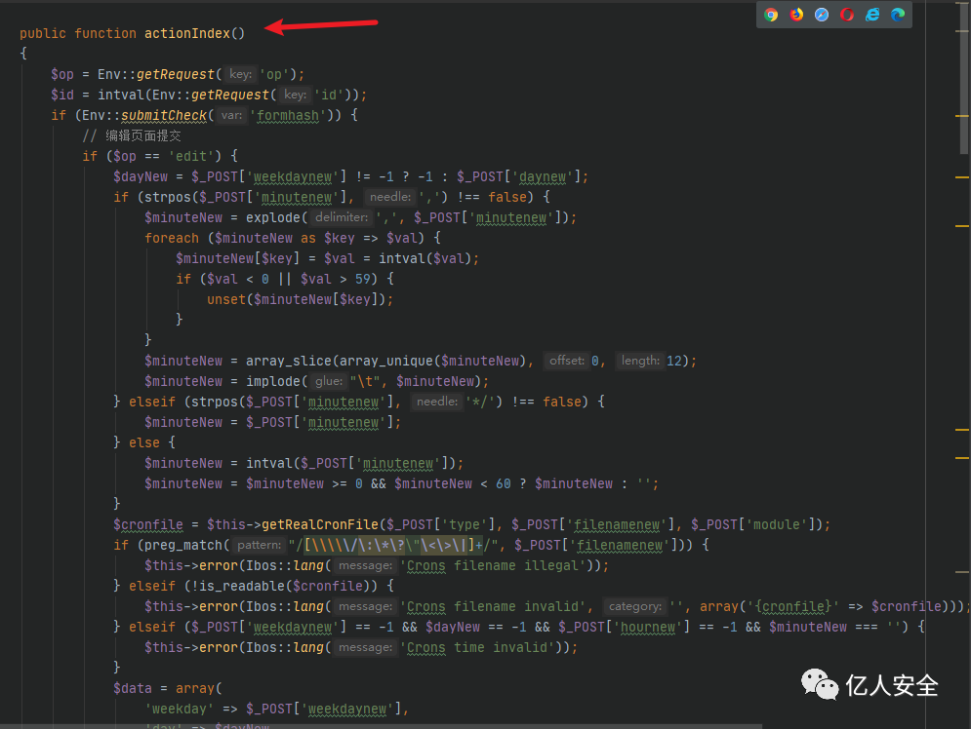Screen dimensions: 971x729
Task: Click the array_unique function call
Action: pos(386,362)
